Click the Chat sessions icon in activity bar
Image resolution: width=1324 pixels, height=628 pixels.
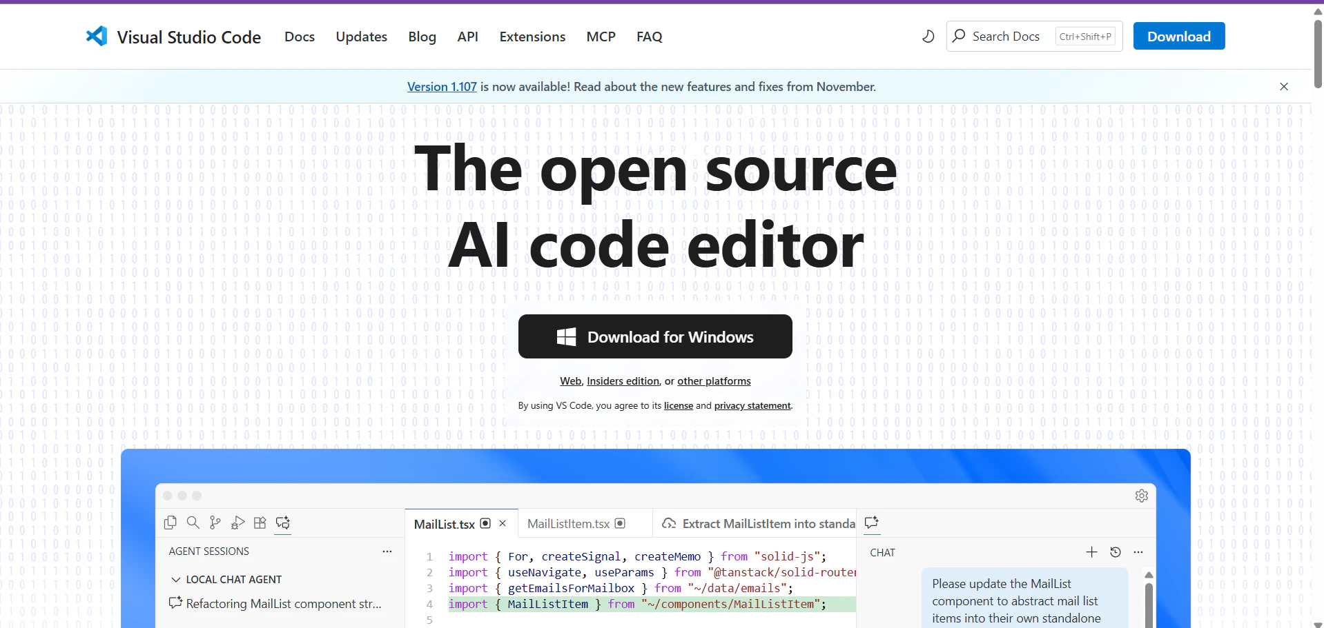[x=283, y=523]
